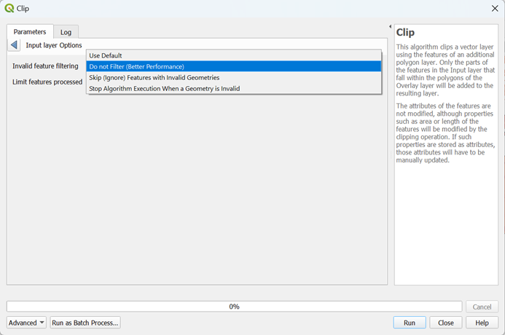The width and height of the screenshot is (505, 335).
Task: Choose Do not Filter (Better Performance)
Action: [137, 66]
